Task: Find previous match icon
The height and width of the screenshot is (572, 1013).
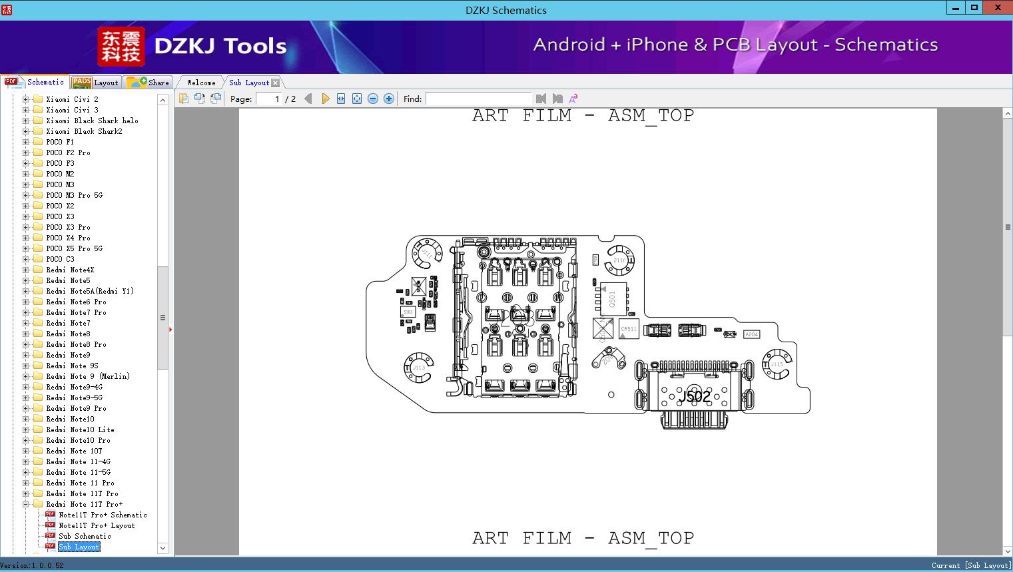Action: point(541,99)
